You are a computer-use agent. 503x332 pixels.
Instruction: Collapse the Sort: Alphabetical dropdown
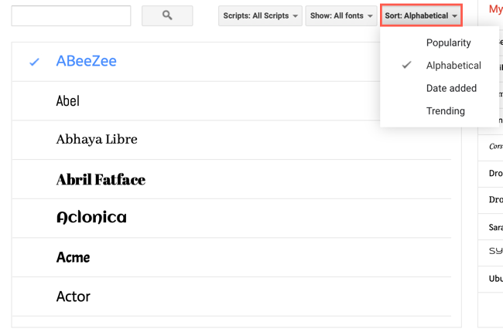(421, 15)
